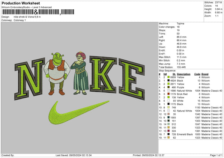Click code 1397 in the stop sequence

197,117
